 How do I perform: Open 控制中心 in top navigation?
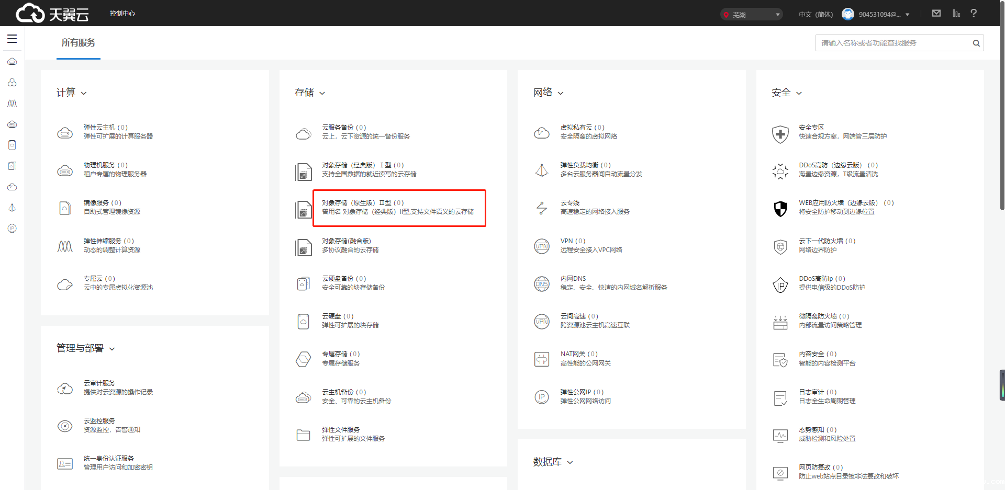point(122,14)
